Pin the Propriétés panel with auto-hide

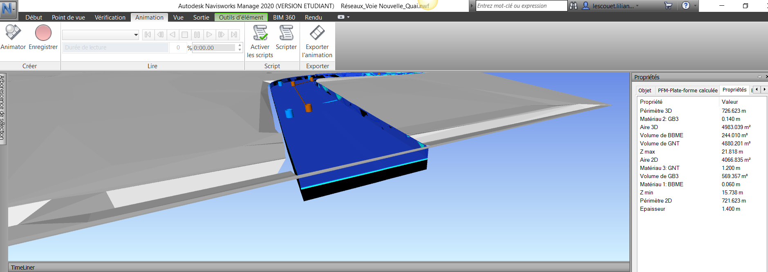point(759,77)
